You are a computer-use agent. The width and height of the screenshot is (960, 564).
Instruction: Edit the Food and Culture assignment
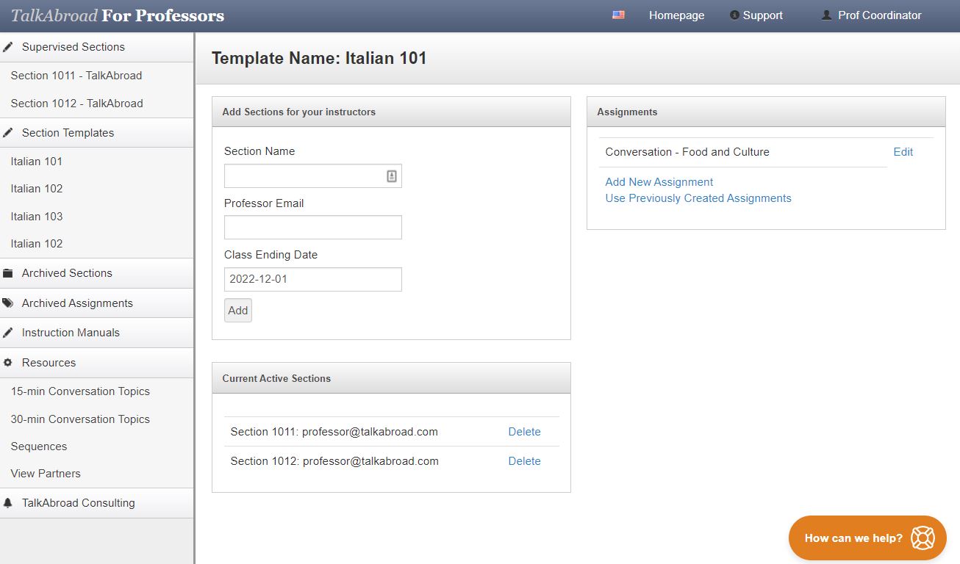[x=903, y=152]
